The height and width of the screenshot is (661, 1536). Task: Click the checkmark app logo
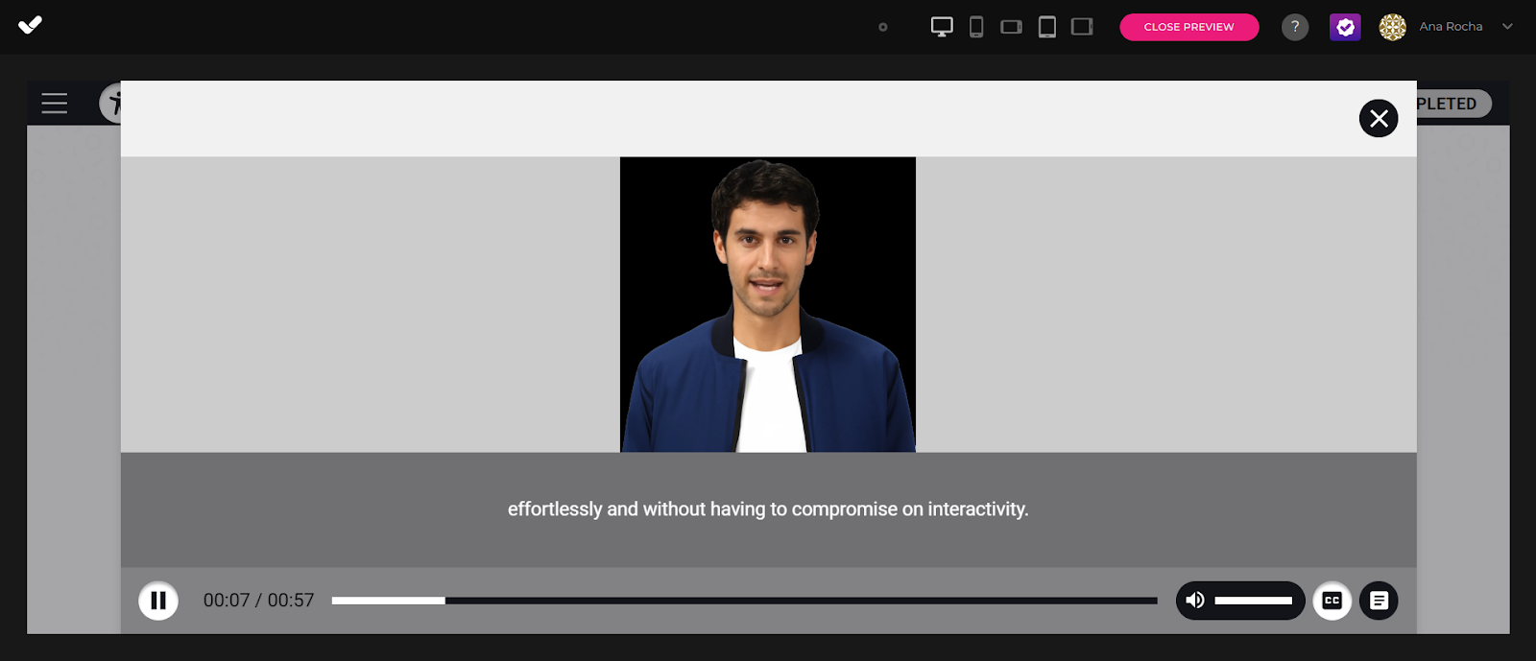tap(30, 25)
